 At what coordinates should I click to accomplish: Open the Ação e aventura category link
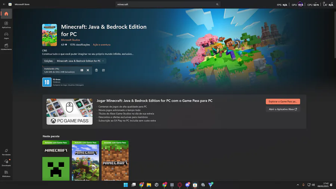tap(102, 44)
